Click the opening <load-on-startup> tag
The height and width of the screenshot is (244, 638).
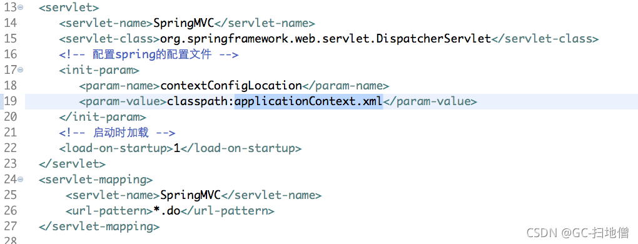coord(116,148)
